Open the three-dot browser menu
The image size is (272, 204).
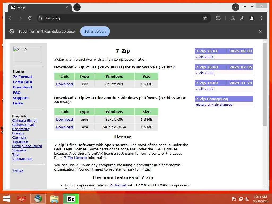click(261, 18)
